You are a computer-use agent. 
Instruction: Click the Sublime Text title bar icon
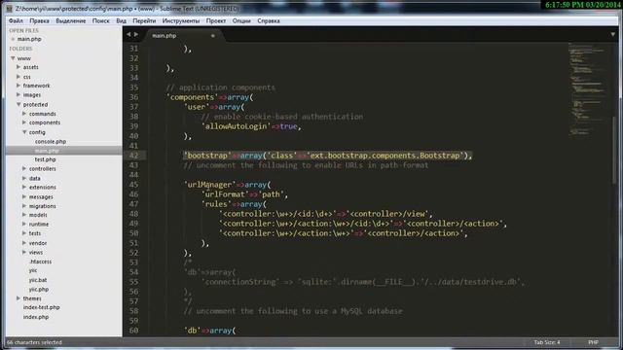pos(9,8)
